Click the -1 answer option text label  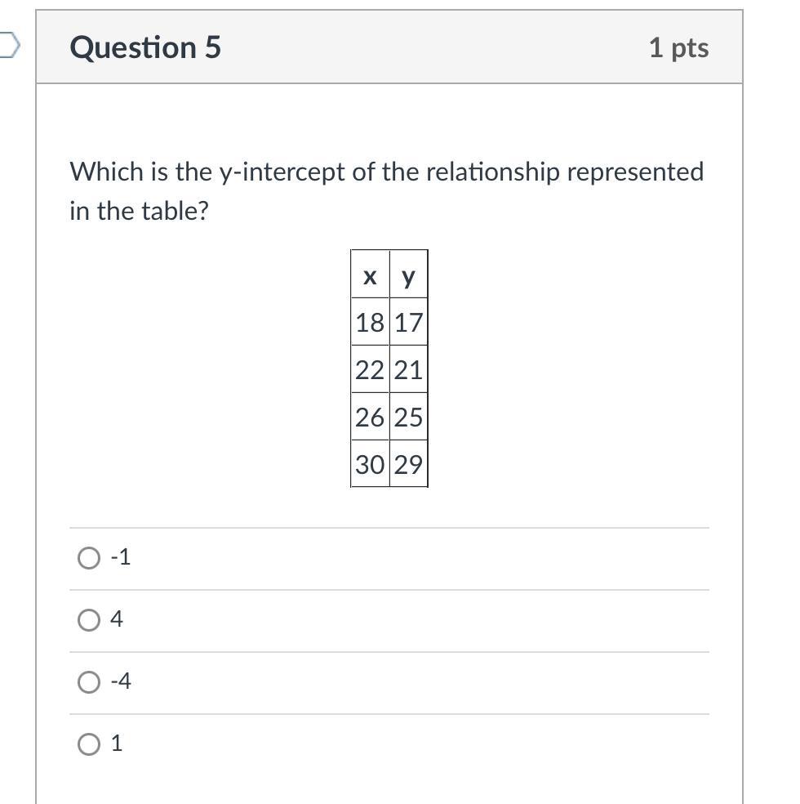pos(120,558)
